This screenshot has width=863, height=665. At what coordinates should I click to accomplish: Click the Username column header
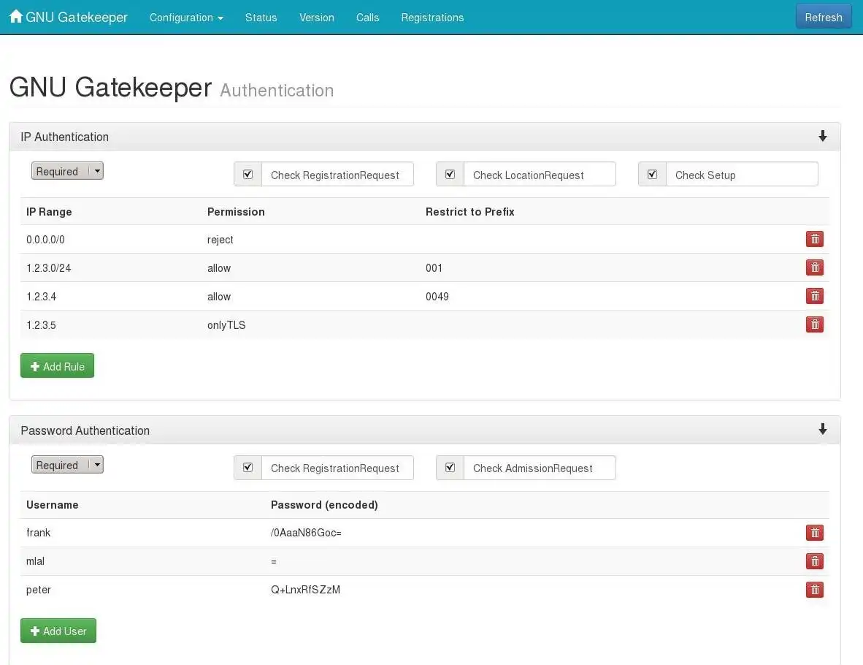(x=53, y=505)
